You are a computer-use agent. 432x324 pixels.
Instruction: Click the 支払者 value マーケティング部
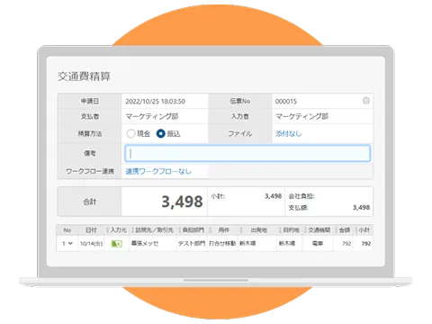coord(152,116)
